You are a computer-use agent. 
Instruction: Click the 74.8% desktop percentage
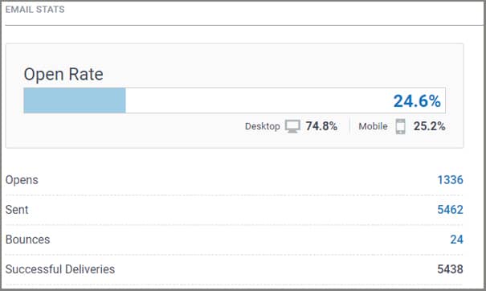pyautogui.click(x=321, y=126)
